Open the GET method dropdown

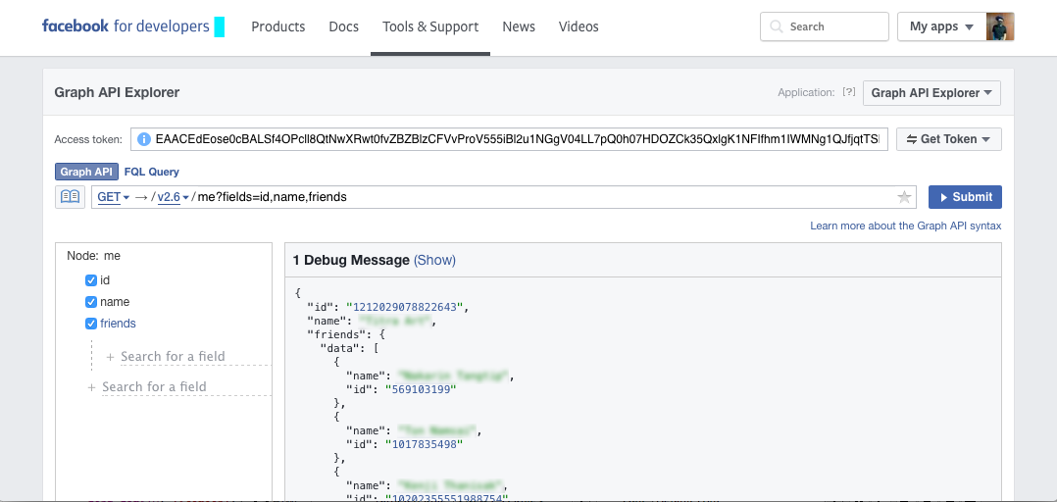click(114, 197)
